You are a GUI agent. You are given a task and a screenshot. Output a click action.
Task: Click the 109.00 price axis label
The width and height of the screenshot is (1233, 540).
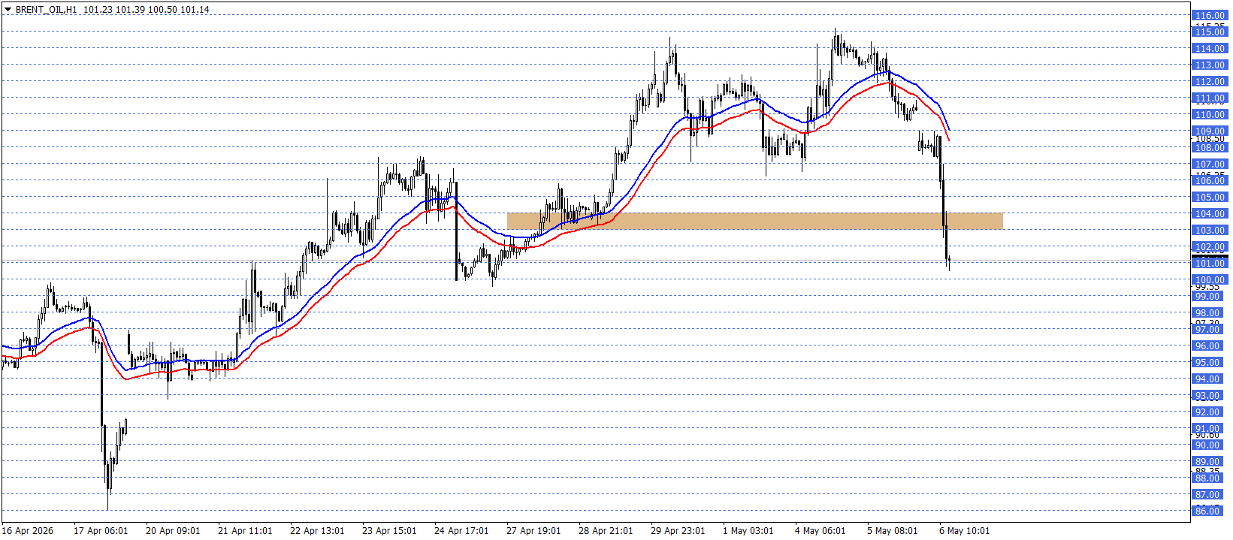pos(1210,131)
